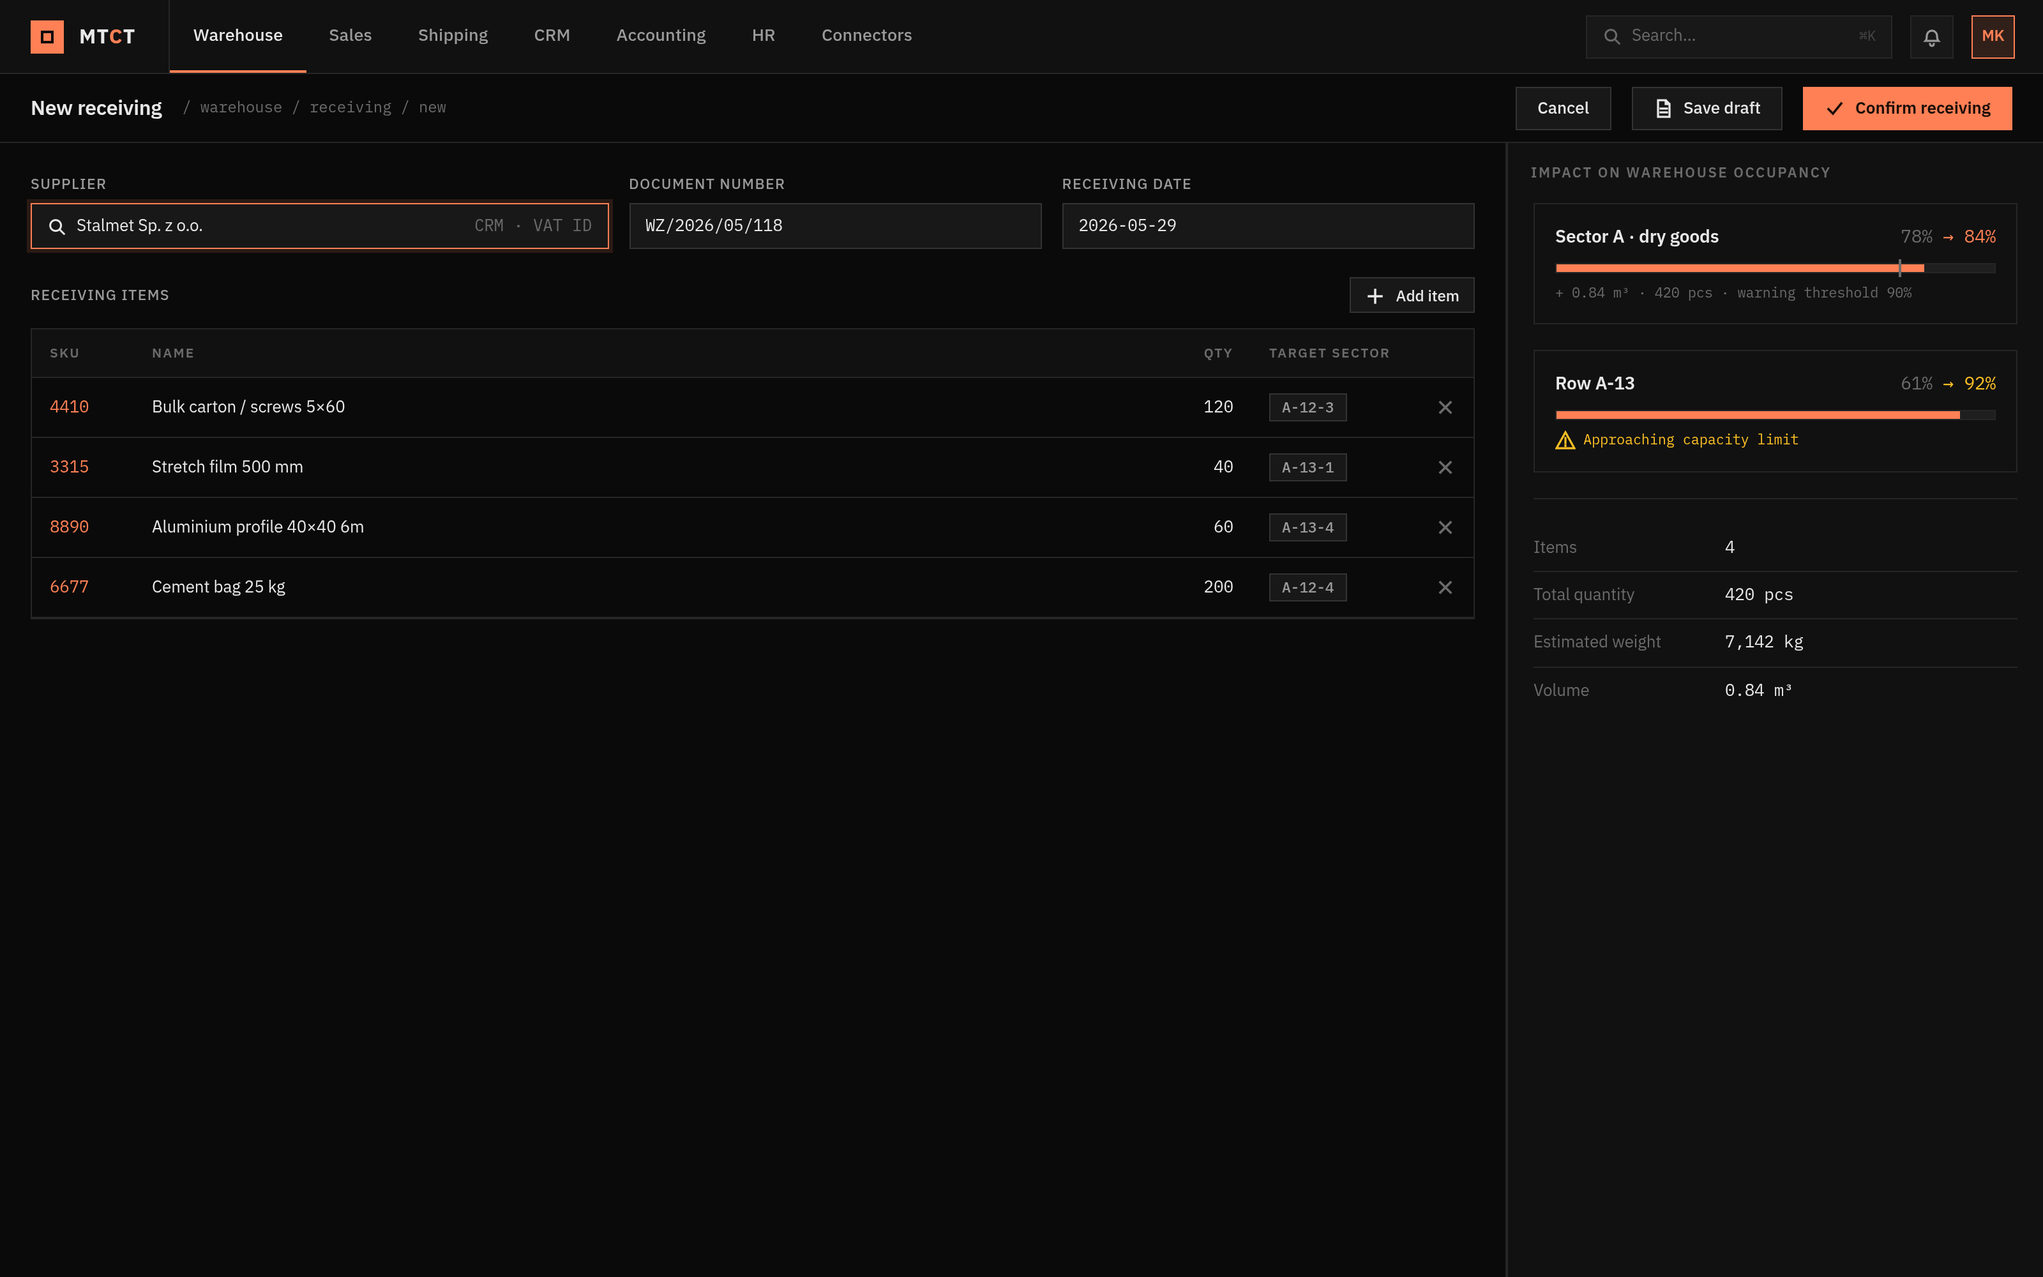
Task: Cancel the new receiving
Action: (1563, 108)
